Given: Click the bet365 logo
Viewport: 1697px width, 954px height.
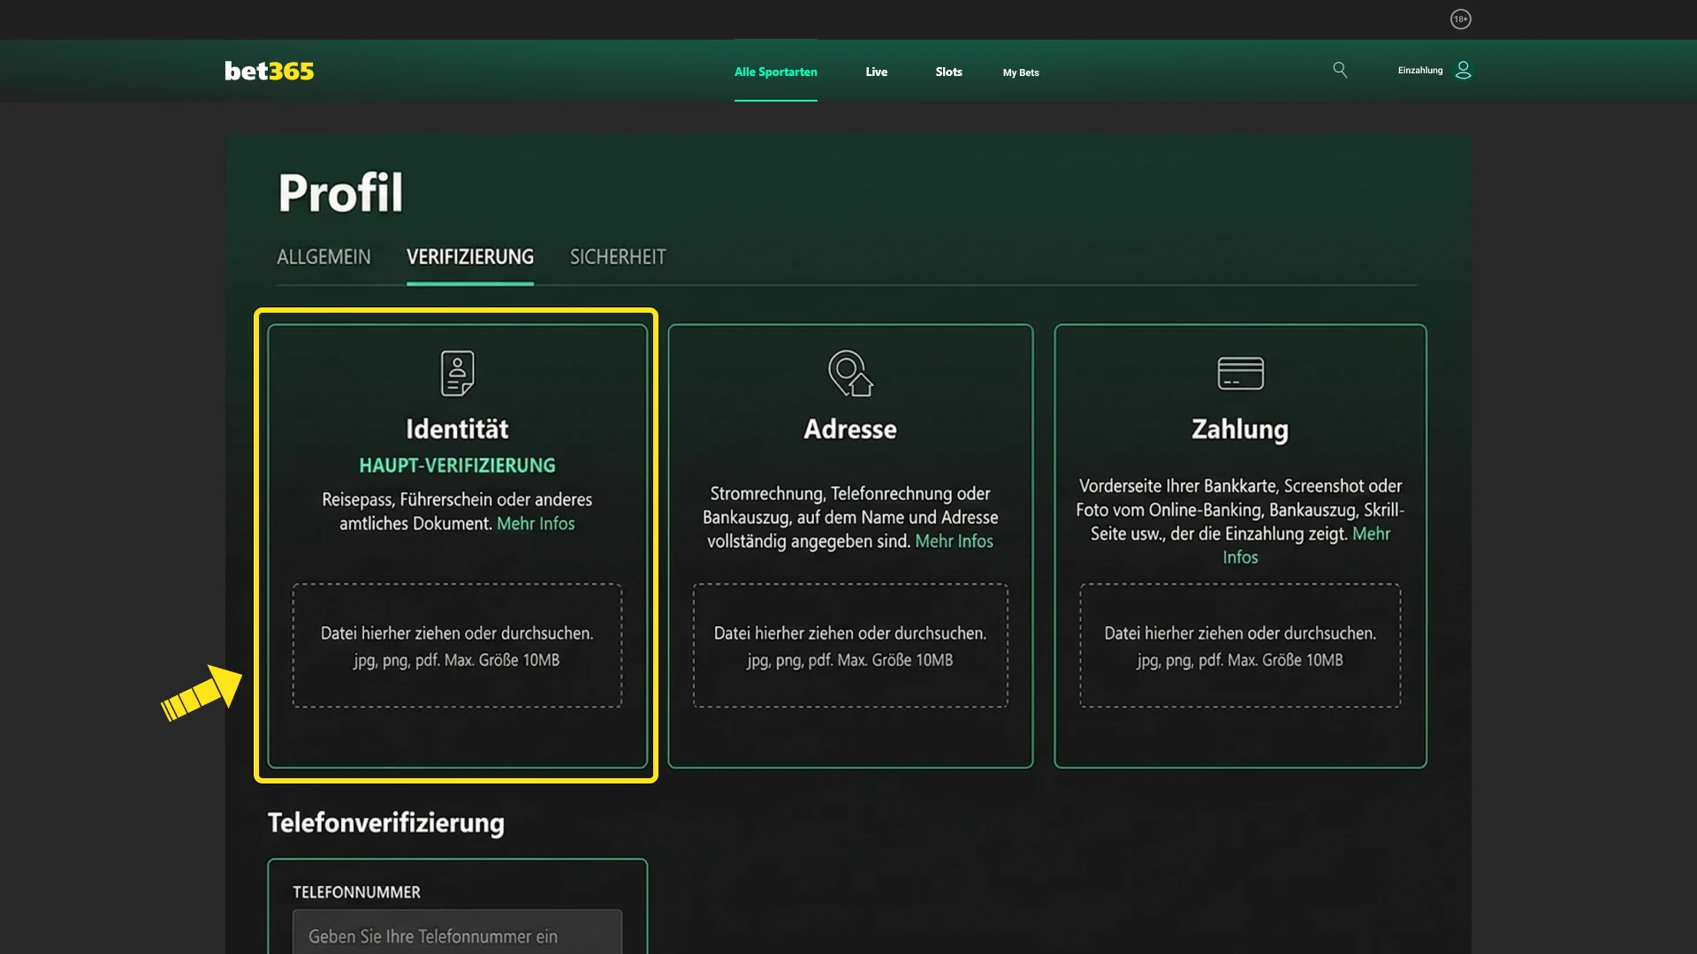Looking at the screenshot, I should coord(269,71).
